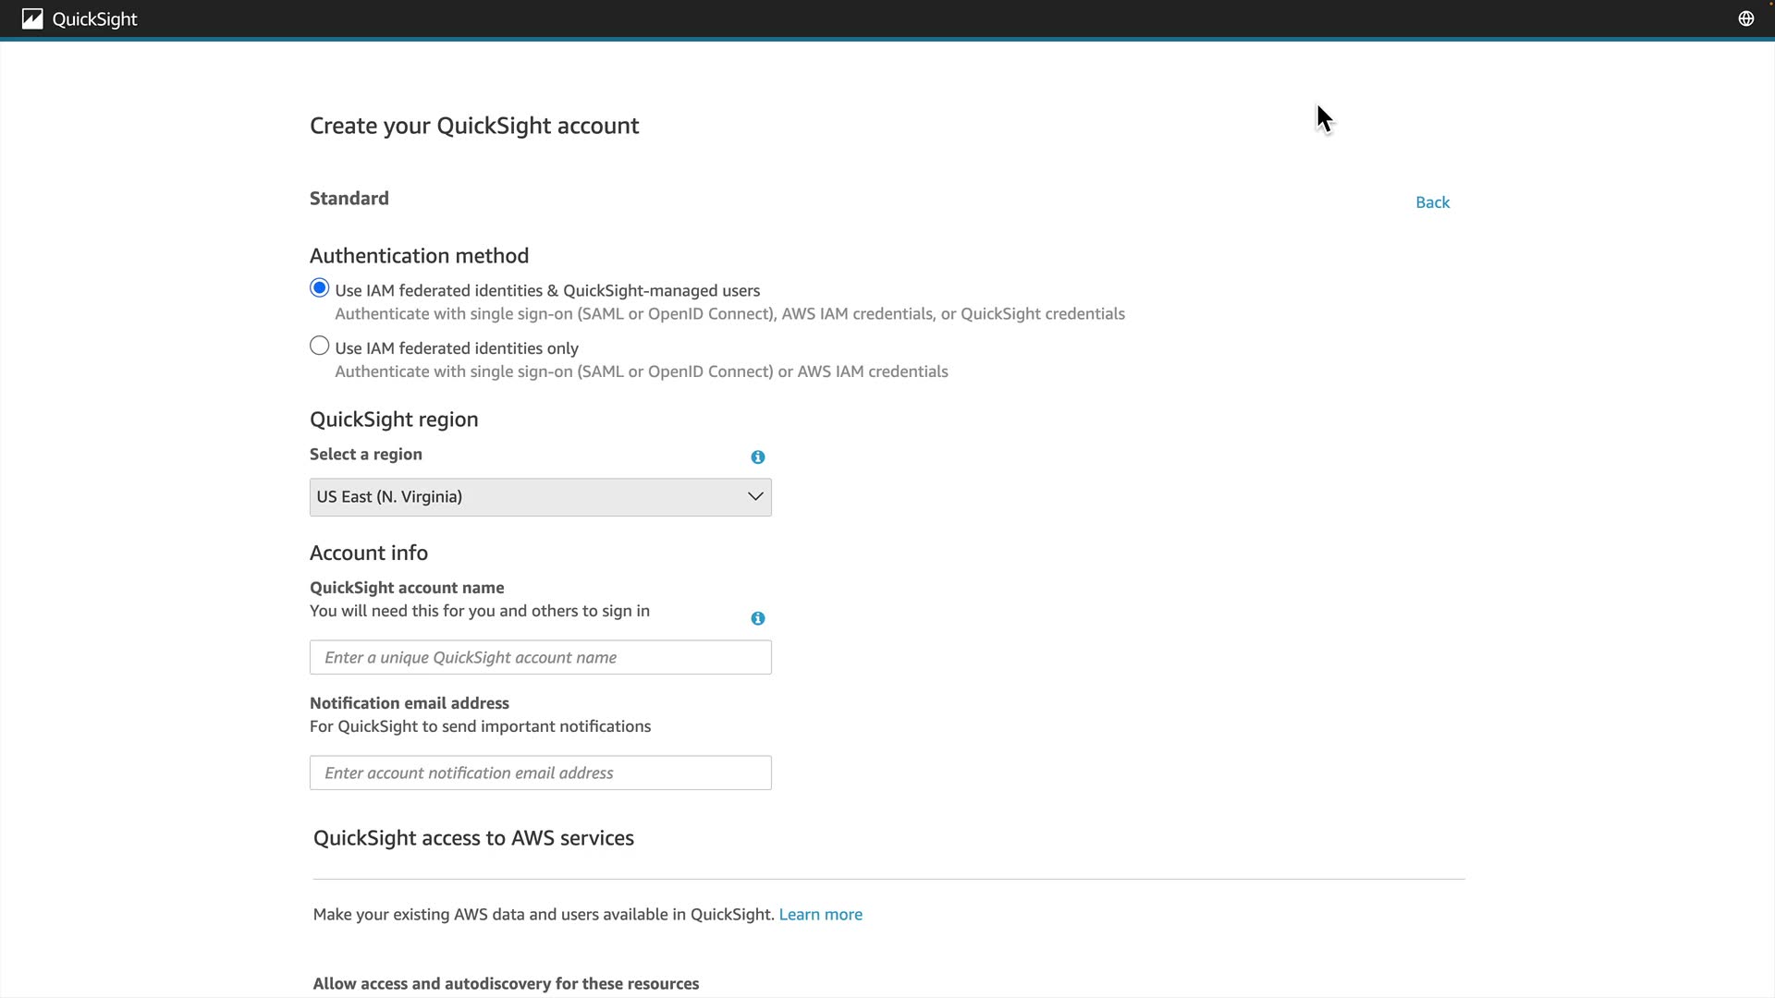The height and width of the screenshot is (998, 1775).
Task: Open the Learn more link
Action: click(820, 915)
